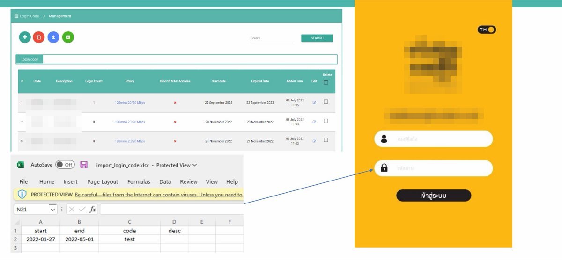
Task: Click the Search input field
Action: coord(271,38)
